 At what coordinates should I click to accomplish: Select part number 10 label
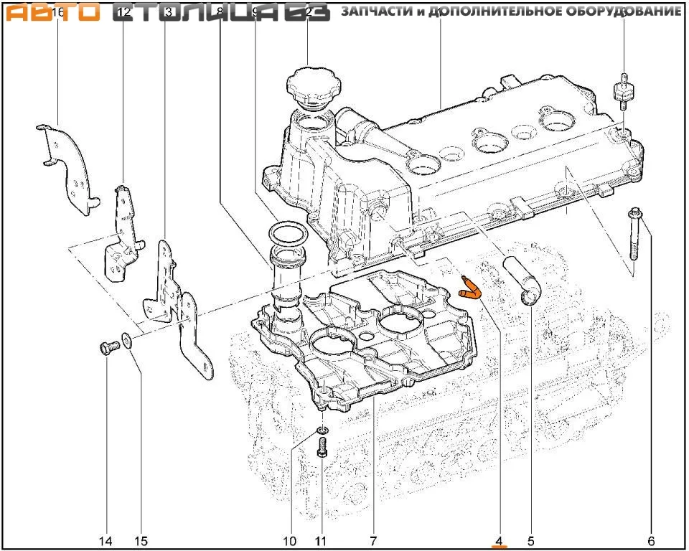point(289,540)
